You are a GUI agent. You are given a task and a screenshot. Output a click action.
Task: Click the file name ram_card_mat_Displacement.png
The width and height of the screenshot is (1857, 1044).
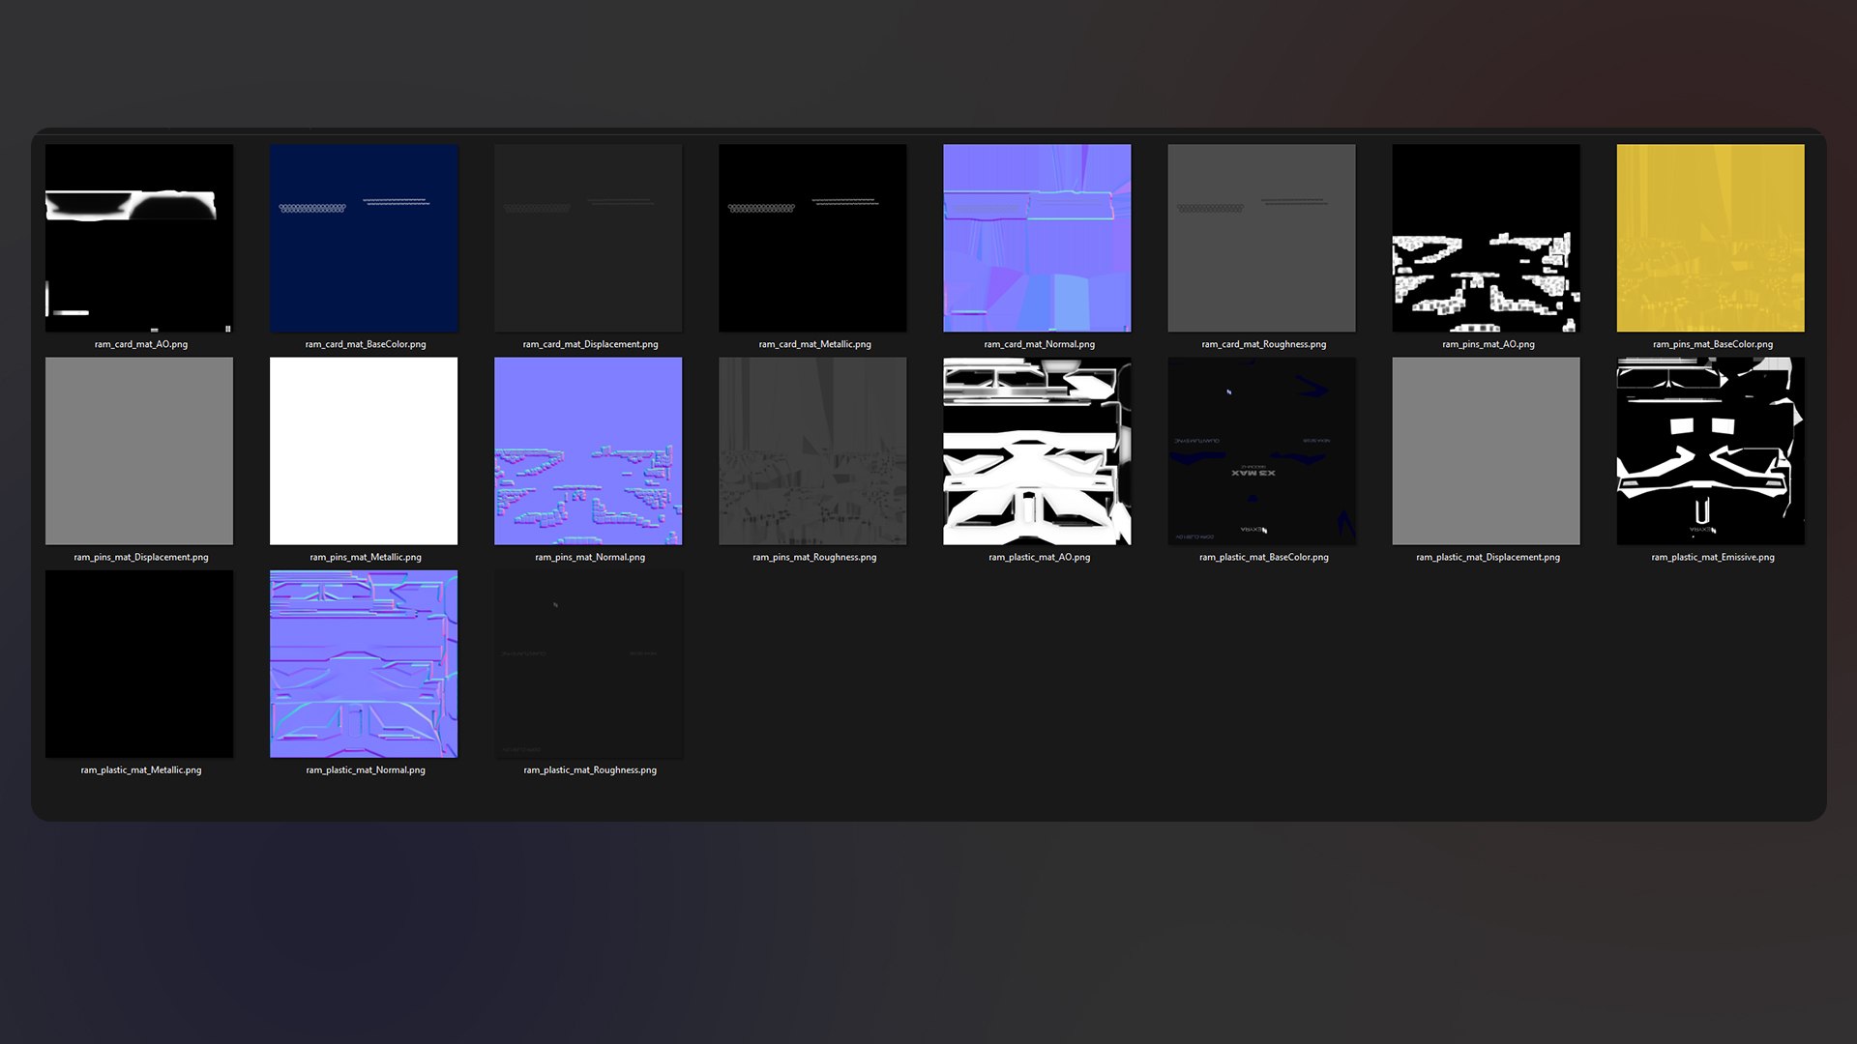pyautogui.click(x=590, y=344)
